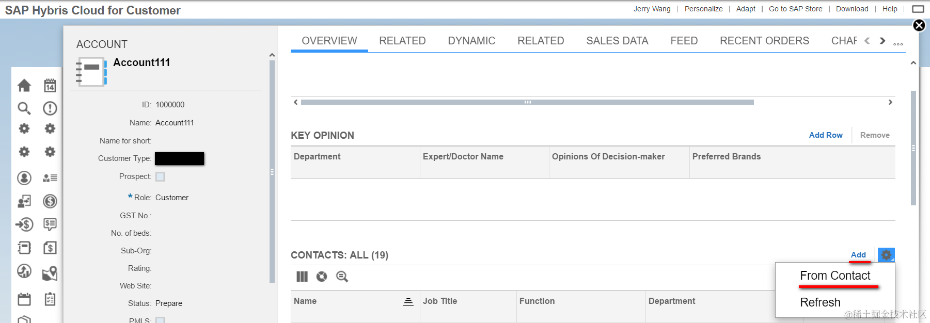Viewport: 930px width, 323px height.
Task: Open the blank calendar icon in the sidebar
Action: pos(24,299)
